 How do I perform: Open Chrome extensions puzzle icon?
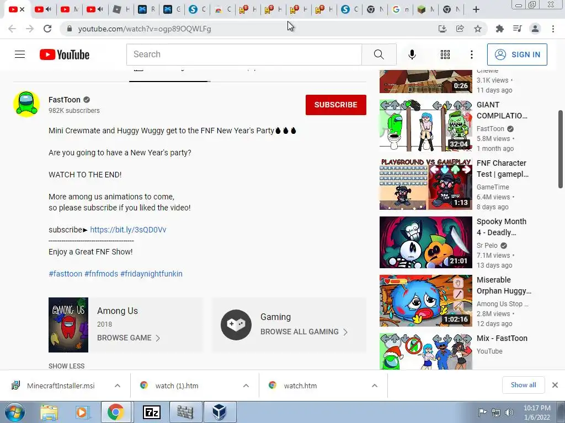pyautogui.click(x=499, y=29)
